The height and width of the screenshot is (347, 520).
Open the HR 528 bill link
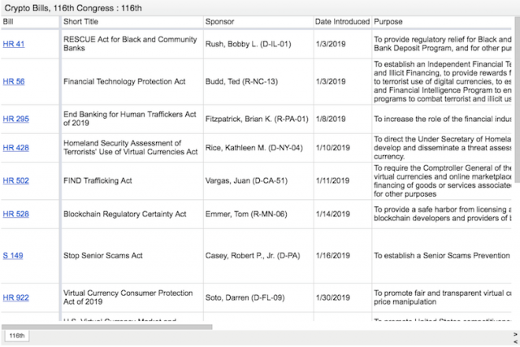(16, 214)
